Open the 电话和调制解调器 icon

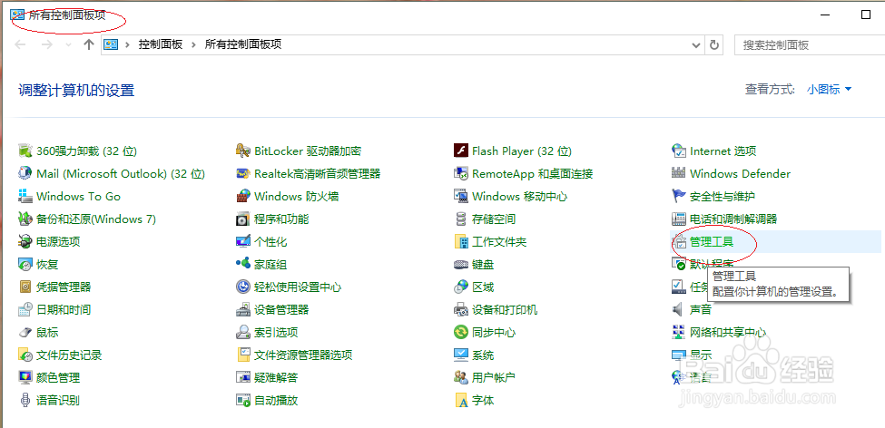tap(678, 219)
